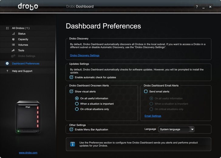Uncheck Show visual alerts
Screen dimensions: 221x158
tap(71, 92)
